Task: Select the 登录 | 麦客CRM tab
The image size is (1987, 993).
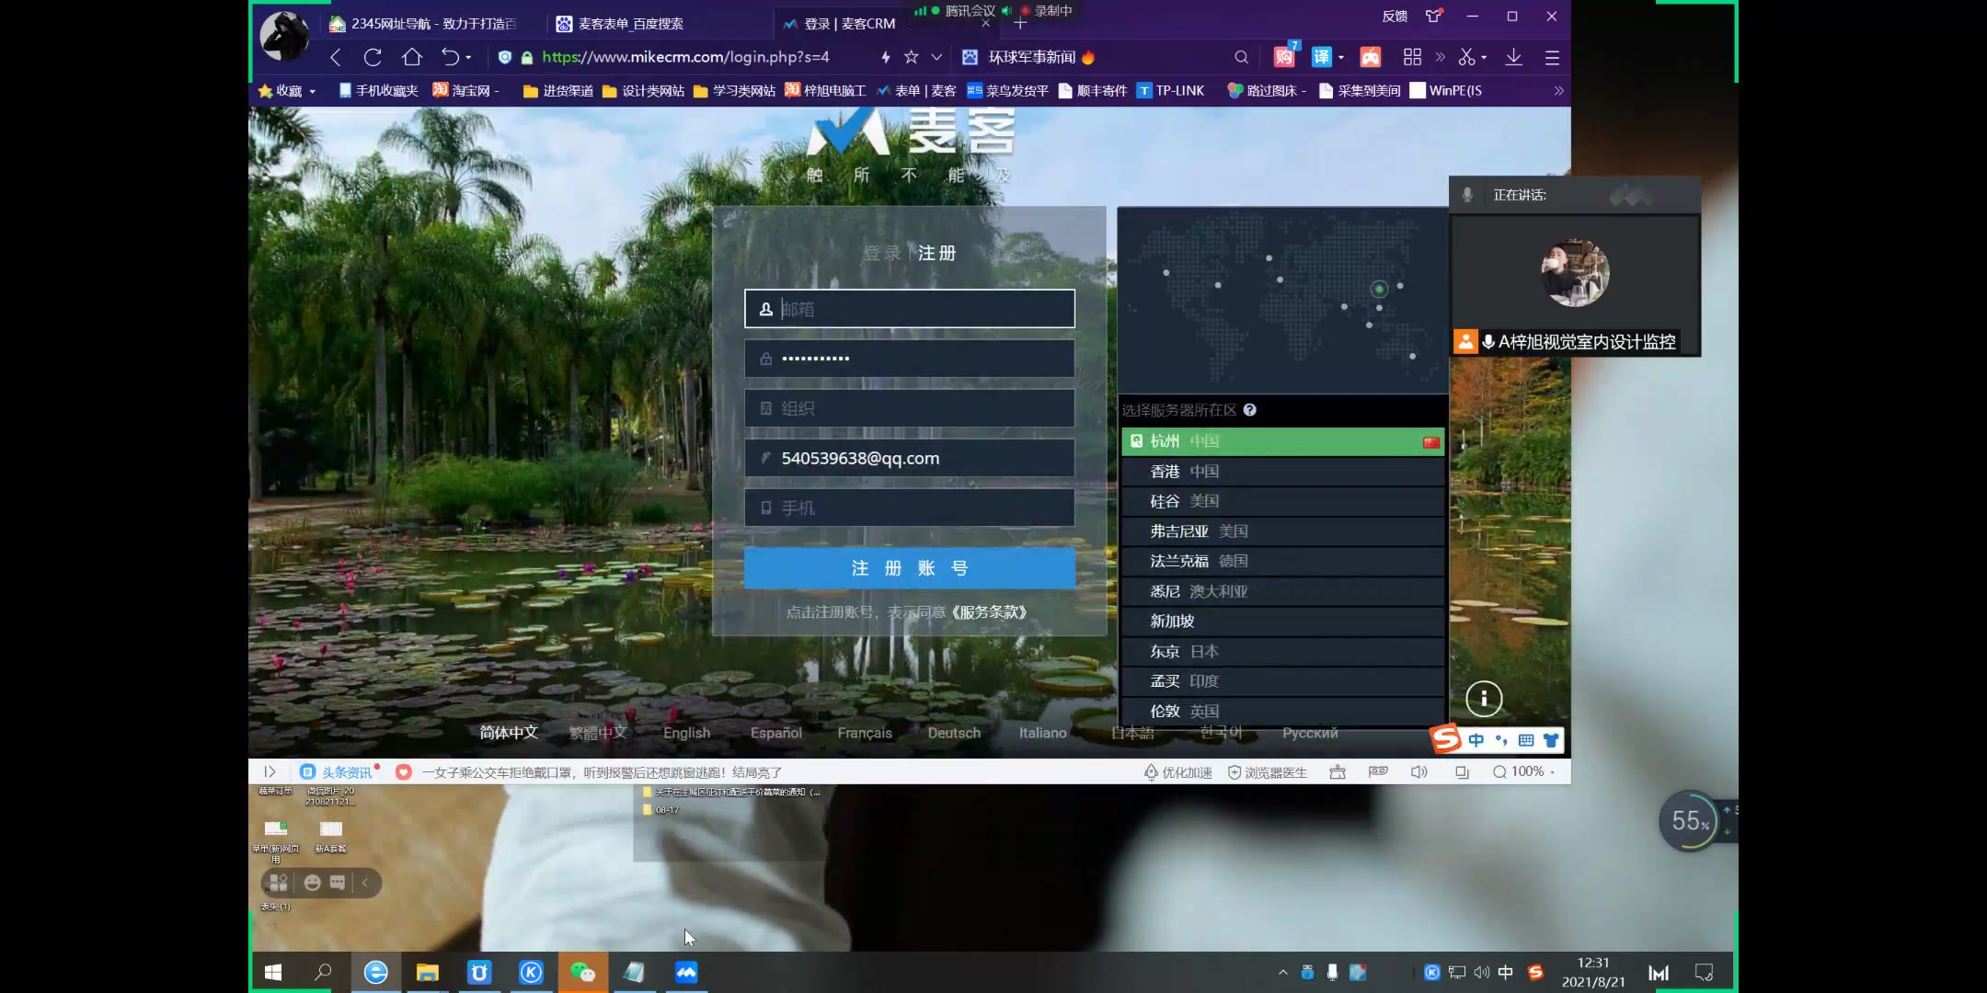Action: point(848,24)
